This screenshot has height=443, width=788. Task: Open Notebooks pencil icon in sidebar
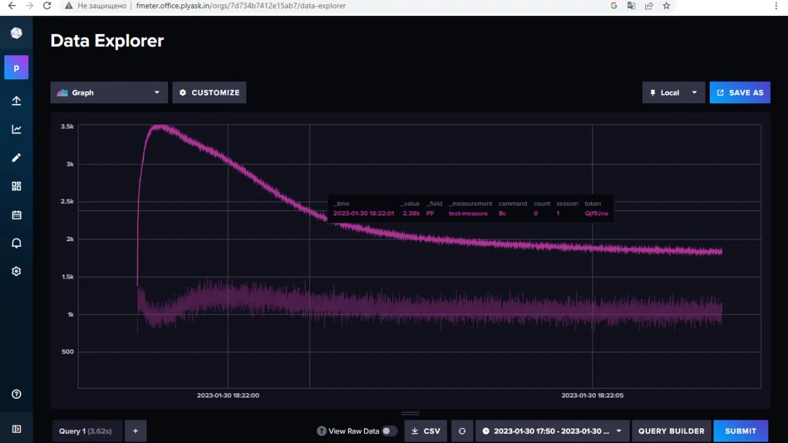17,158
